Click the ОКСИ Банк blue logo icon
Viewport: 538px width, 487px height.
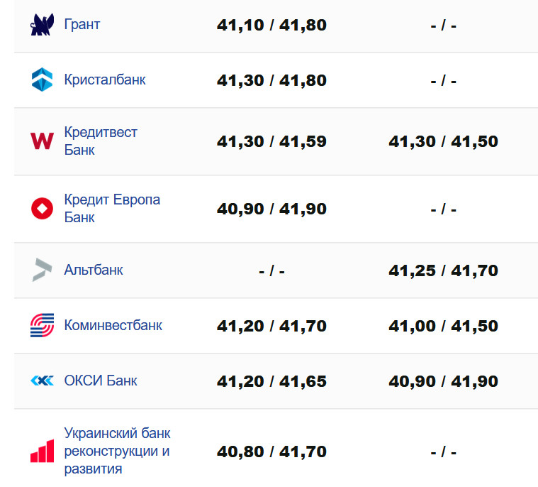click(42, 381)
